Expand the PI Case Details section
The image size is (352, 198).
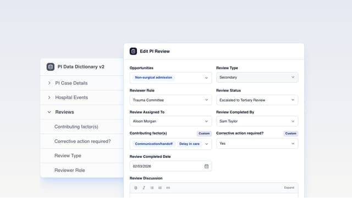(49, 83)
